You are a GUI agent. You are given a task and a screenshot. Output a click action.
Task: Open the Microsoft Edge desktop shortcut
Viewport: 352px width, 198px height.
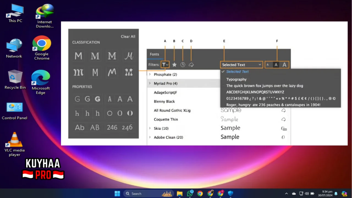41,82
